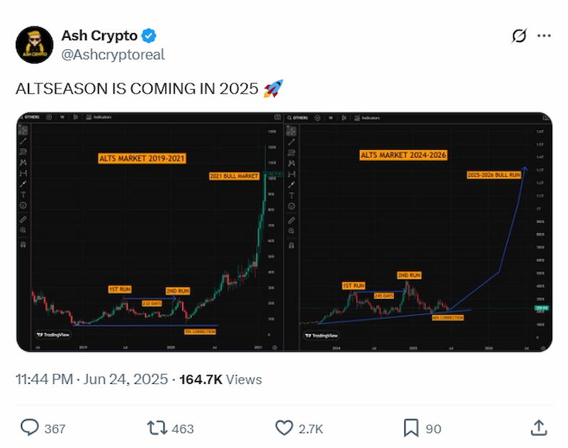Click the 463 reposts count
The width and height of the screenshot is (568, 448).
point(183,429)
